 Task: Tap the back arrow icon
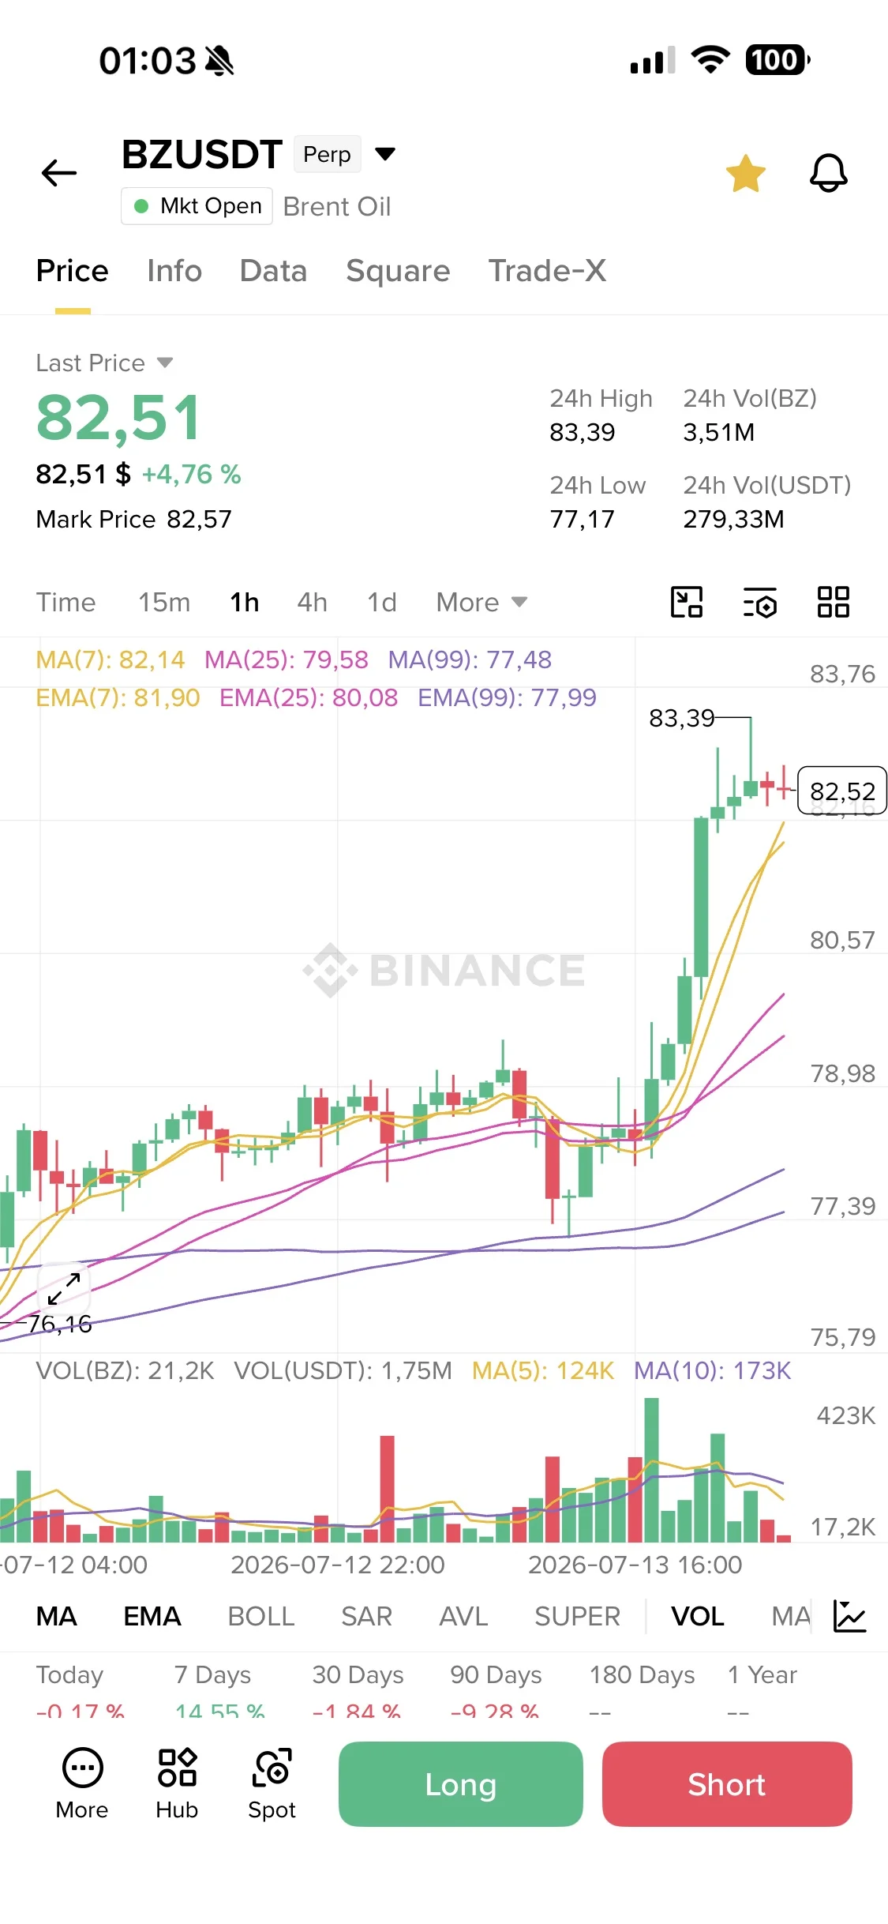[59, 173]
